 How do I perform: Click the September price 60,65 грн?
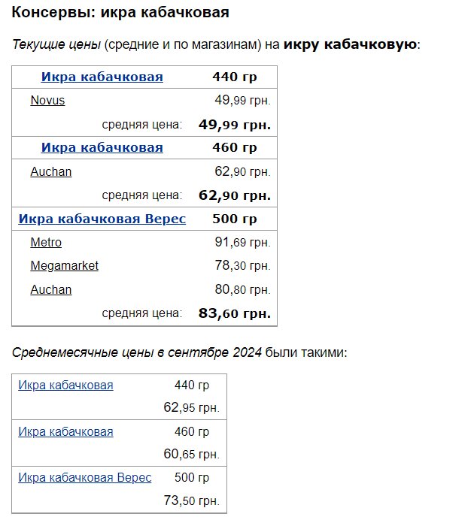(x=191, y=455)
